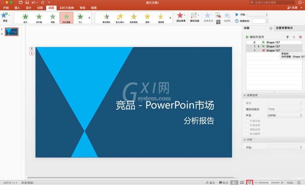The height and width of the screenshot is (185, 305).
Task: Open the 切换 ribbon tab
Action: [40, 8]
